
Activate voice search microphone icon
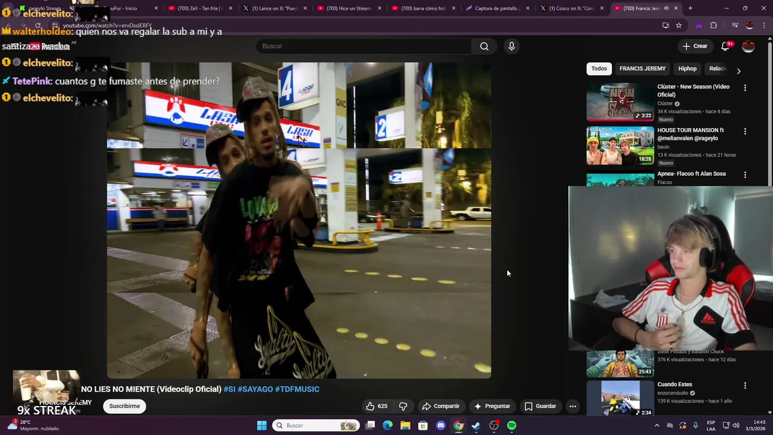[512, 47]
